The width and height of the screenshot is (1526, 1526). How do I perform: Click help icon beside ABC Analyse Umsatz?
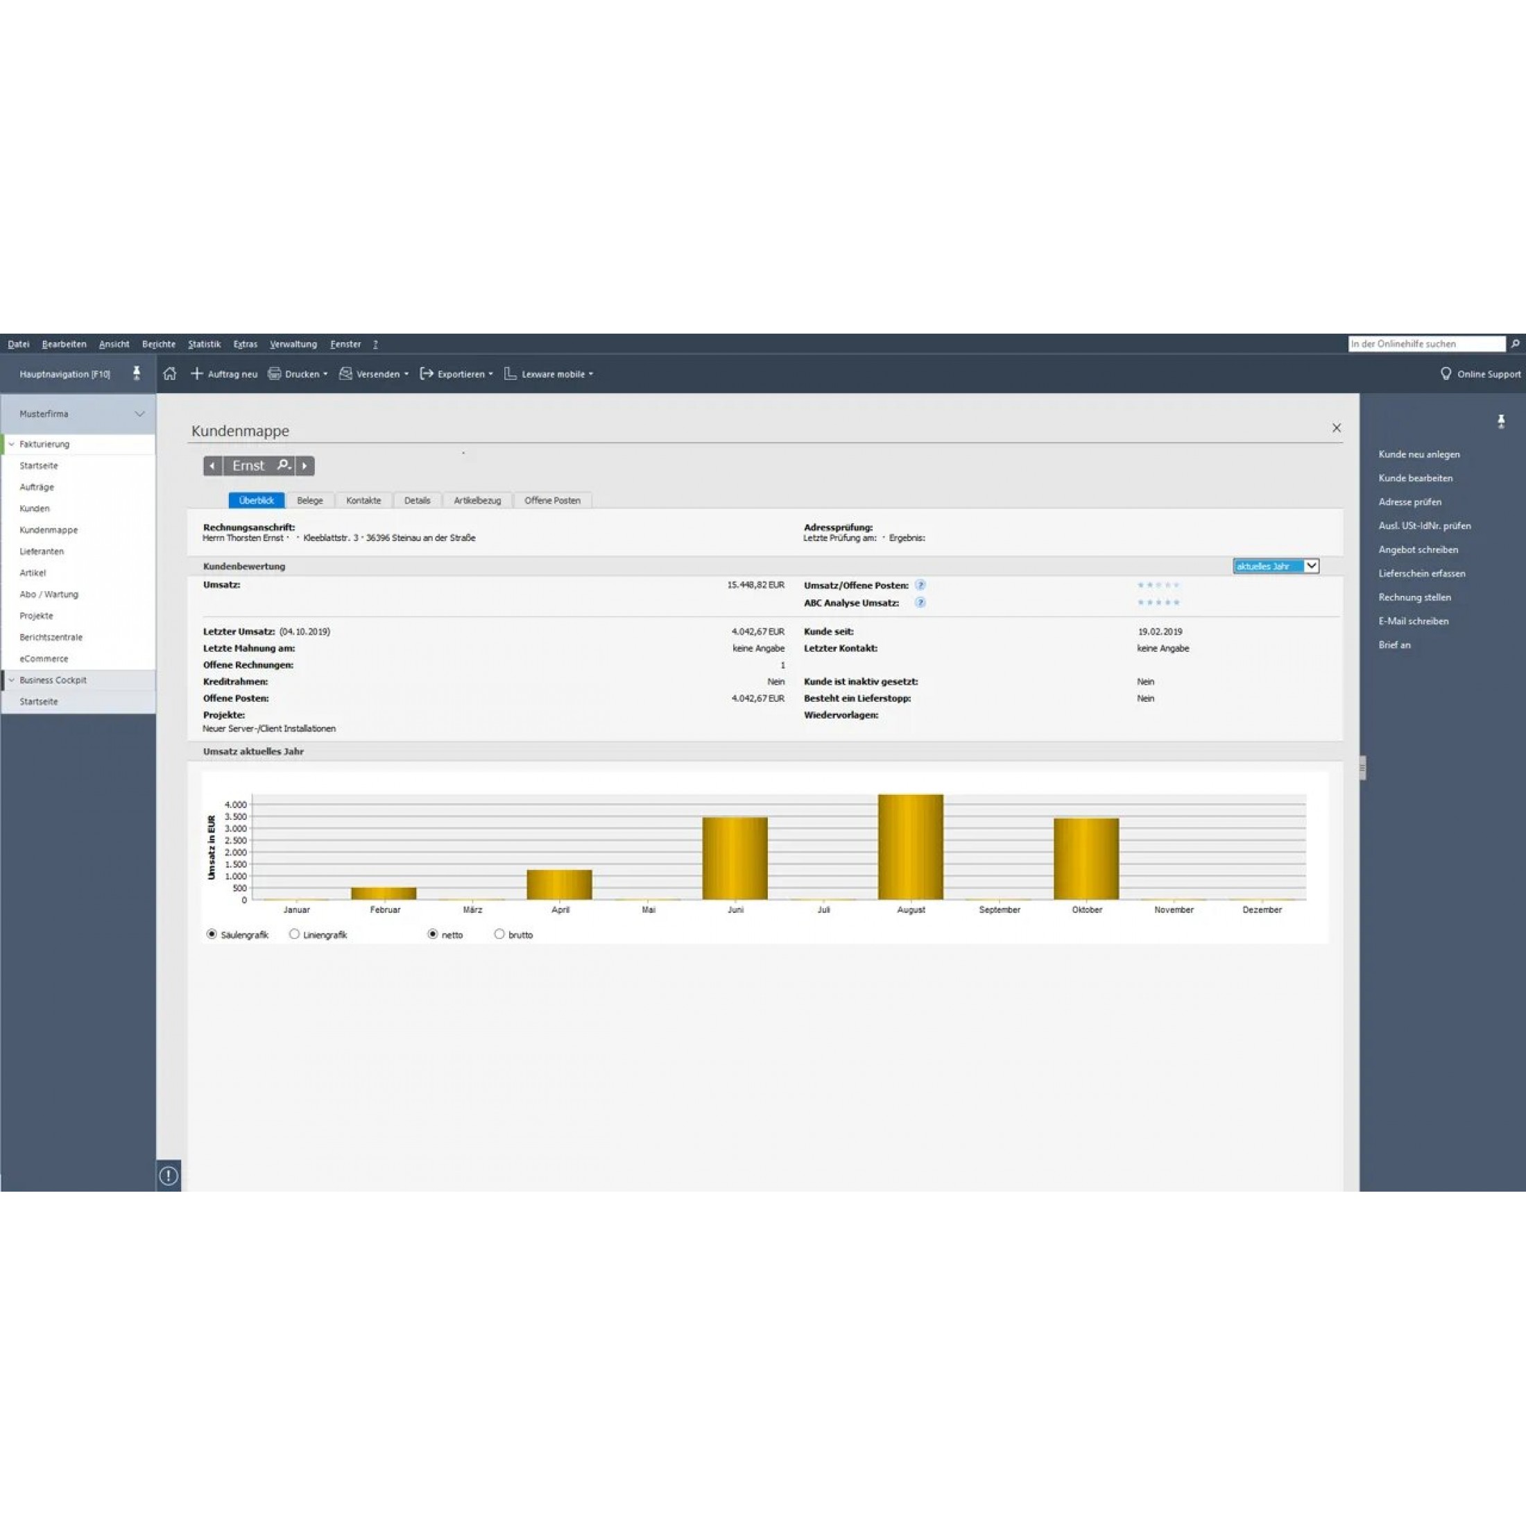tap(920, 603)
